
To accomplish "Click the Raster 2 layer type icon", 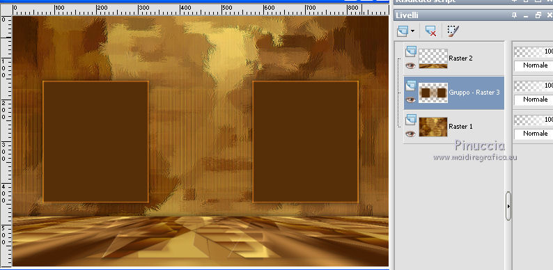I will (x=410, y=51).
